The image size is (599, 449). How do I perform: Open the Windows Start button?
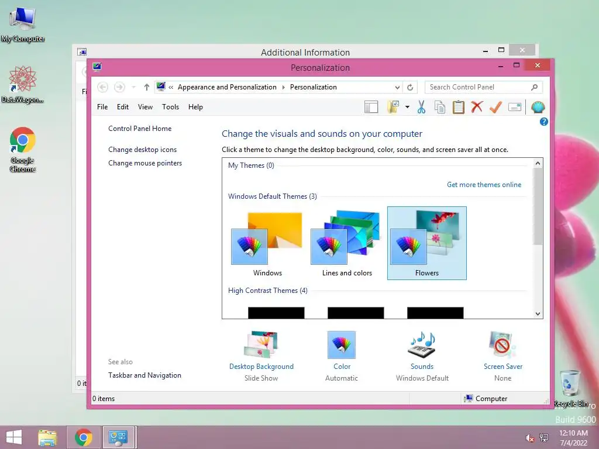coord(14,437)
